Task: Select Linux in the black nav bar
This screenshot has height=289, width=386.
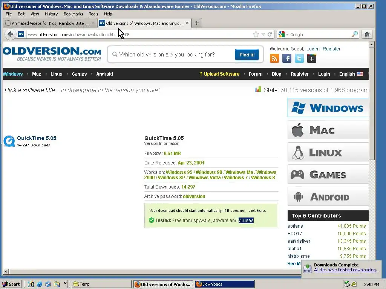Action: click(57, 74)
